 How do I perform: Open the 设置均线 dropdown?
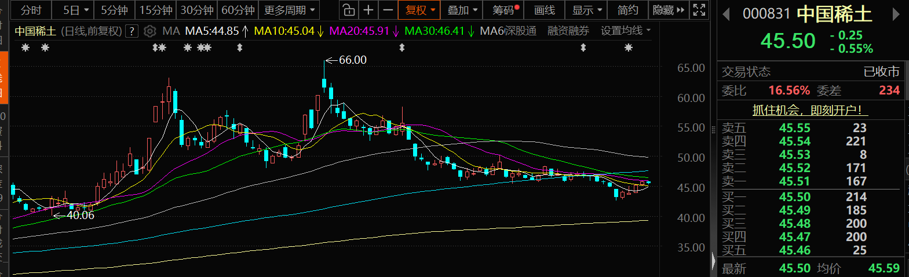pyautogui.click(x=625, y=30)
